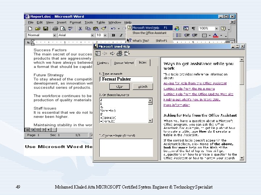Click the Back arrow in Help window

click(x=105, y=53)
